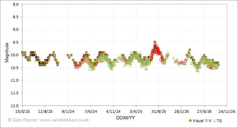The width and height of the screenshot is (238, 128).
Task: Click the date label 12/8/23
Action: 45,111
